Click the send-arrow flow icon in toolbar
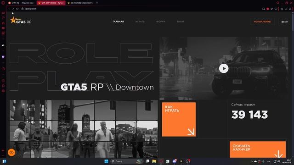 [271, 9]
